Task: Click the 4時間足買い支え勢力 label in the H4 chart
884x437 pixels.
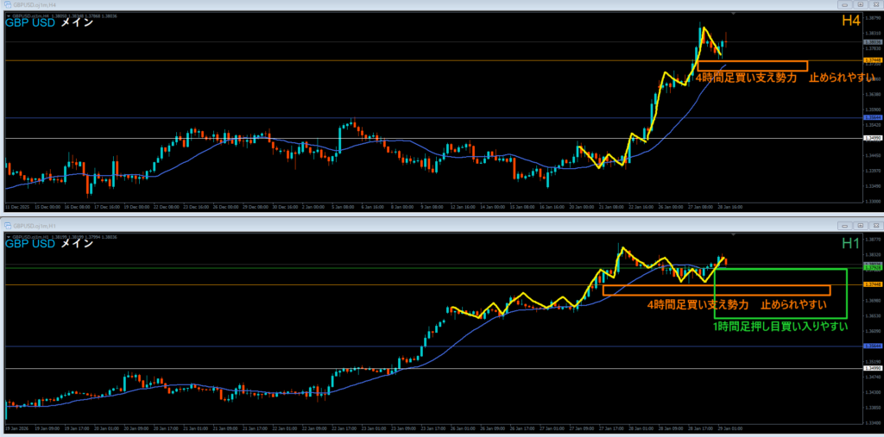Action: pos(745,78)
